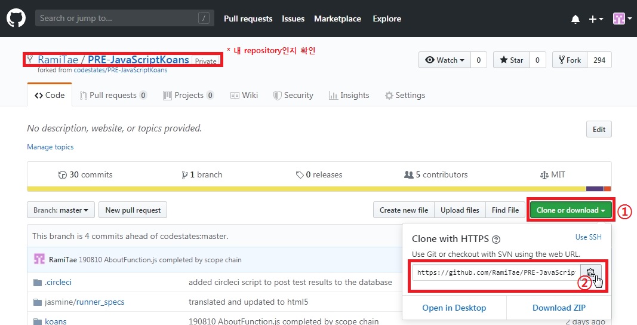Switch to the Projects tab

(x=188, y=95)
